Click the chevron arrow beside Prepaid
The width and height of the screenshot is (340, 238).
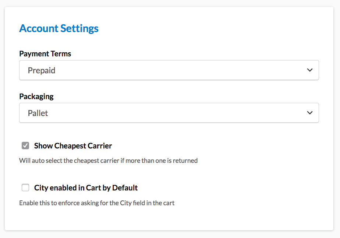(x=309, y=70)
